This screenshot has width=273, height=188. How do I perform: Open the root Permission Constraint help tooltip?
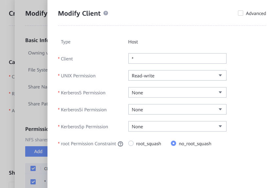click(x=120, y=144)
